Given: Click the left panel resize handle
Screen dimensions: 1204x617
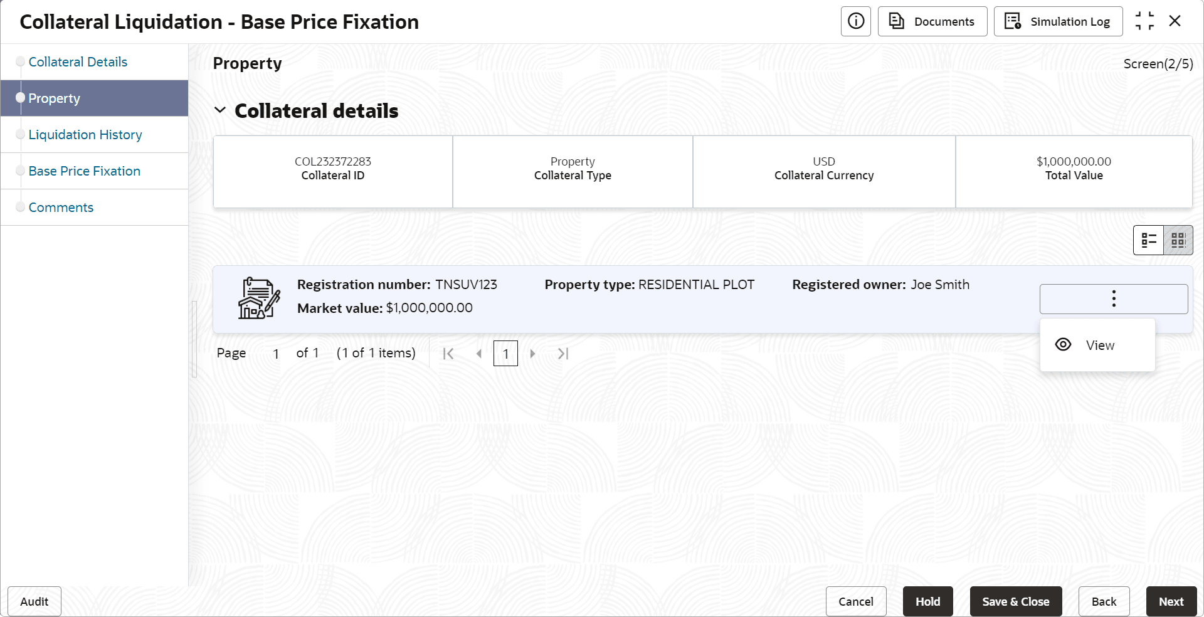Looking at the screenshot, I should coord(194,339).
